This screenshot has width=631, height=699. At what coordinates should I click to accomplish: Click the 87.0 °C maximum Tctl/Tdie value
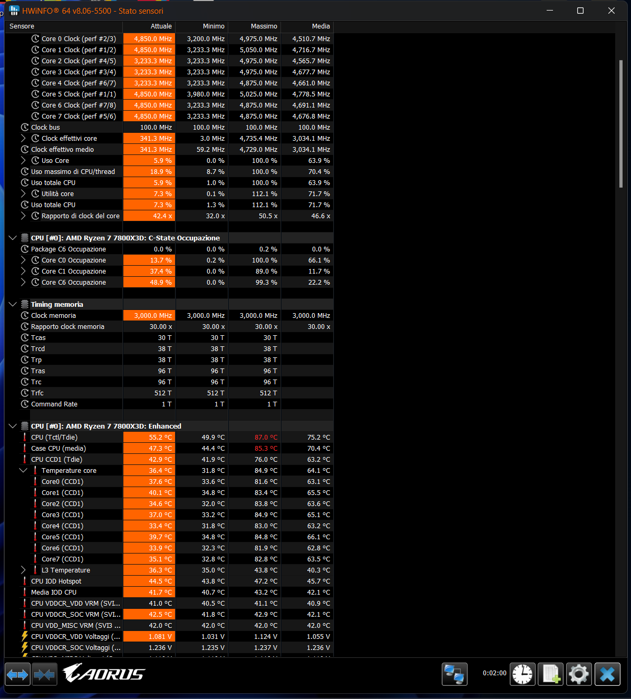click(x=266, y=437)
